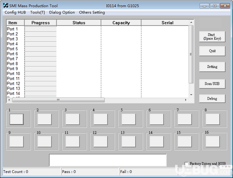The width and height of the screenshot is (233, 178).
Task: Select the Port 8 row
Action: [x=98, y=64]
